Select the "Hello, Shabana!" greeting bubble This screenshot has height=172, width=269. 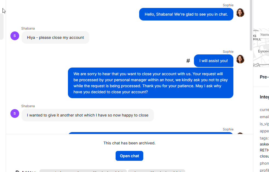coord(186,14)
